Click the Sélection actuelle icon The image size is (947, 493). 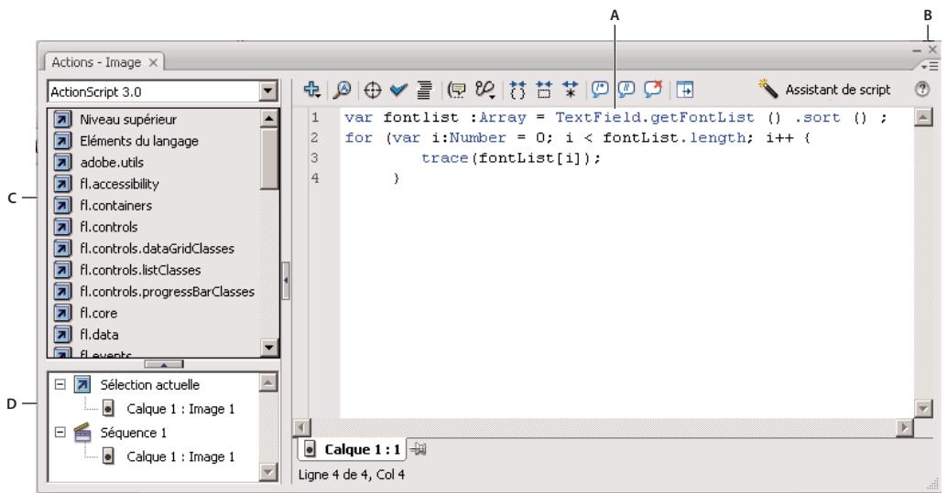click(x=82, y=384)
